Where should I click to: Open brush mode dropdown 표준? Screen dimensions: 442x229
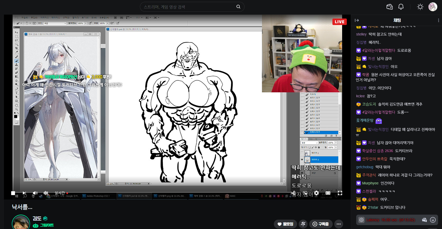tap(55, 23)
